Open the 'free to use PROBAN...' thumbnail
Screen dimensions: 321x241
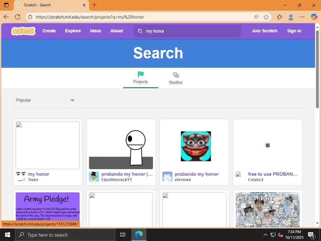click(268, 145)
